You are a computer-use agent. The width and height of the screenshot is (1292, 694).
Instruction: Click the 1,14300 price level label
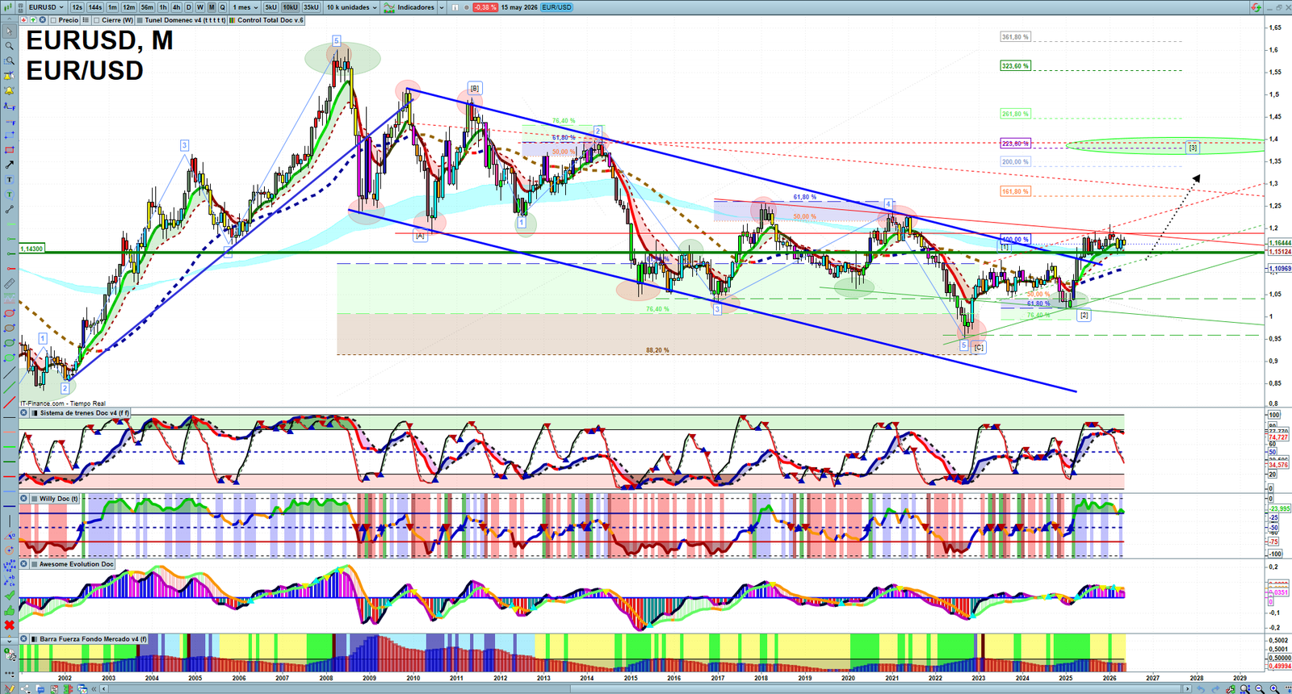[x=31, y=249]
